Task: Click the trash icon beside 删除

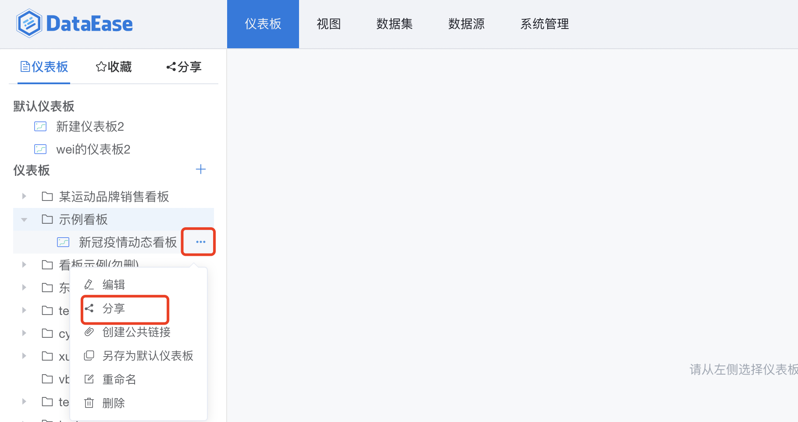Action: [x=89, y=403]
